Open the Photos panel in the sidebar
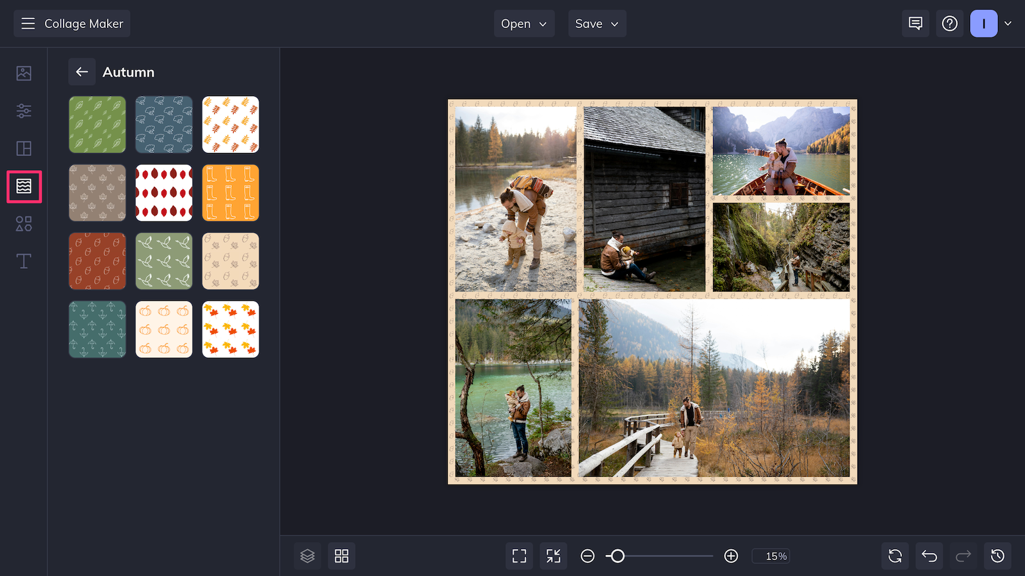Viewport: 1025px width, 576px height. [23, 73]
